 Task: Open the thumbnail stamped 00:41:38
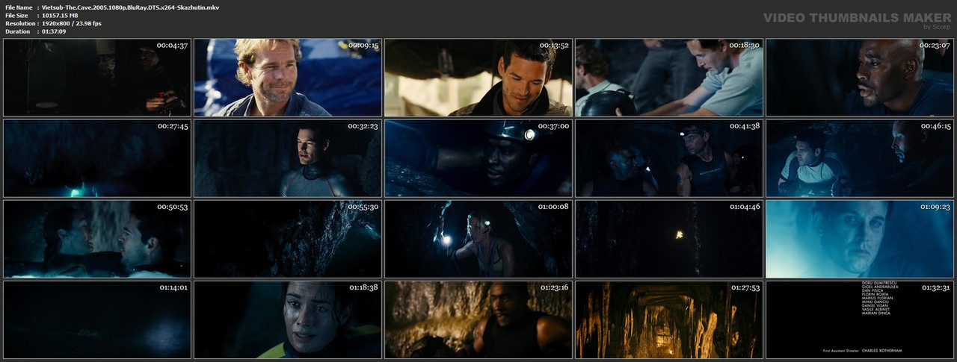click(669, 158)
